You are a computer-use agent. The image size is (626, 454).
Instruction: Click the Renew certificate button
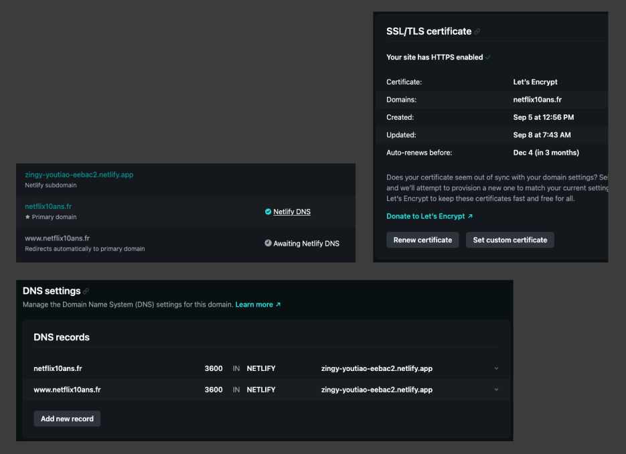click(x=422, y=240)
